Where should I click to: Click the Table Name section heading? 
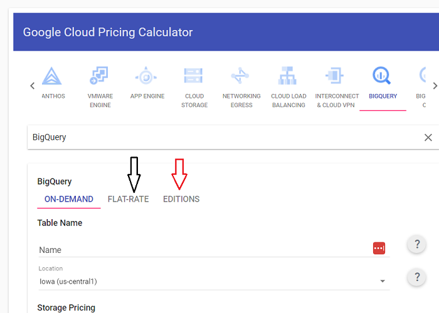[x=60, y=223]
